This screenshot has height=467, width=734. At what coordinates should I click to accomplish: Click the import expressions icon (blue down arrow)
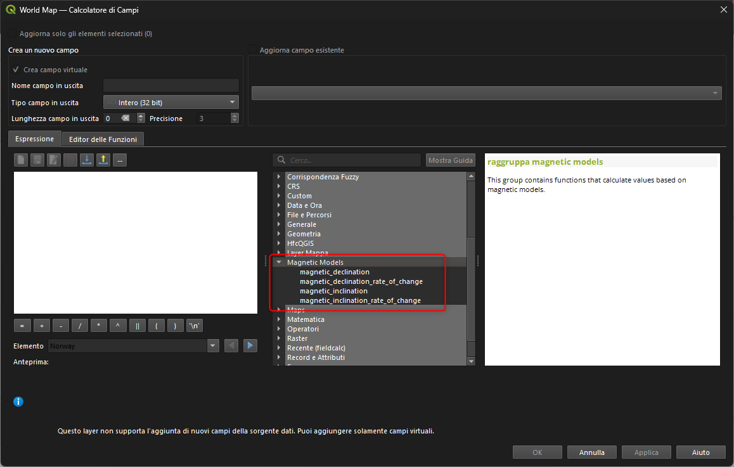87,160
